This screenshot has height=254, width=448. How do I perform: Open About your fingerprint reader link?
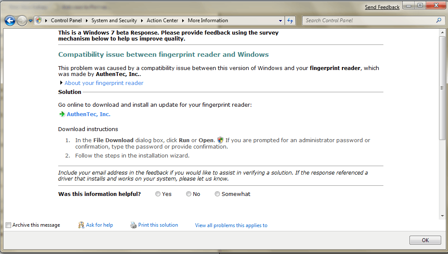[x=104, y=83]
